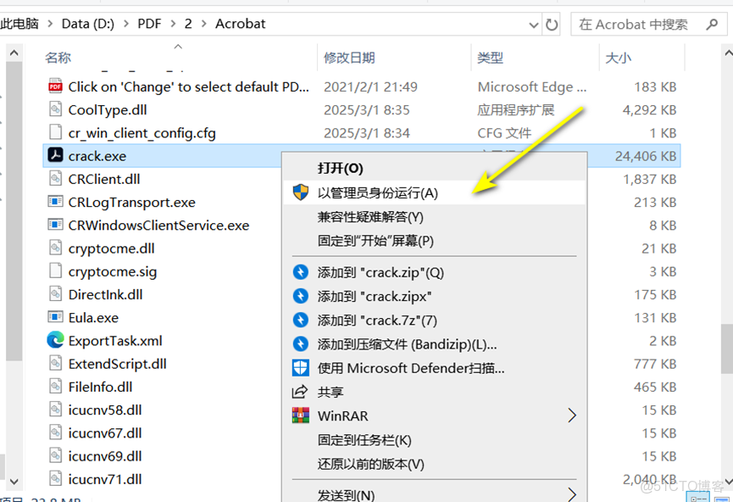Click the Bandizip icon beside 添加到 crack.zip

tap(302, 271)
